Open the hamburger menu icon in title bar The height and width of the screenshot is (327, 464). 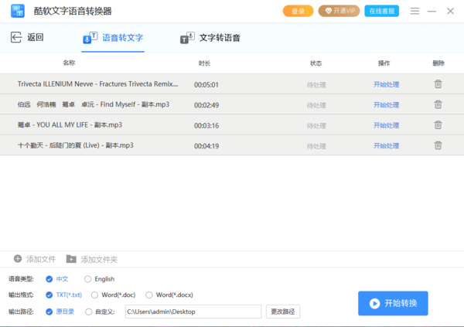tap(415, 11)
